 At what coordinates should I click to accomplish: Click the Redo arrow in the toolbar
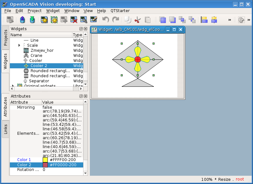click(x=115, y=20)
